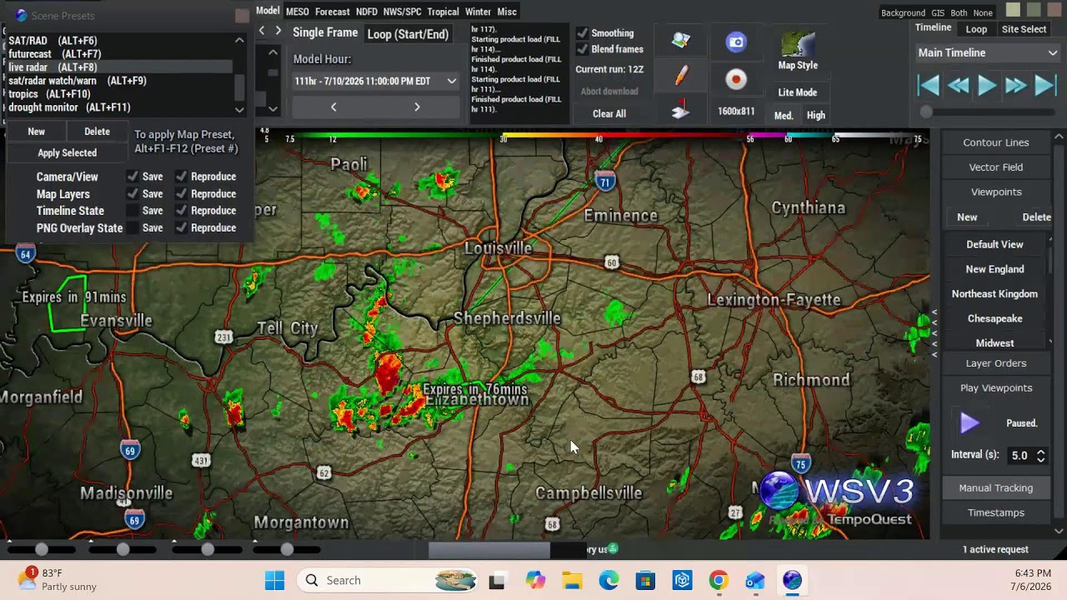This screenshot has height=600, width=1067.
Task: Fast forward the main timeline
Action: pyautogui.click(x=1015, y=85)
